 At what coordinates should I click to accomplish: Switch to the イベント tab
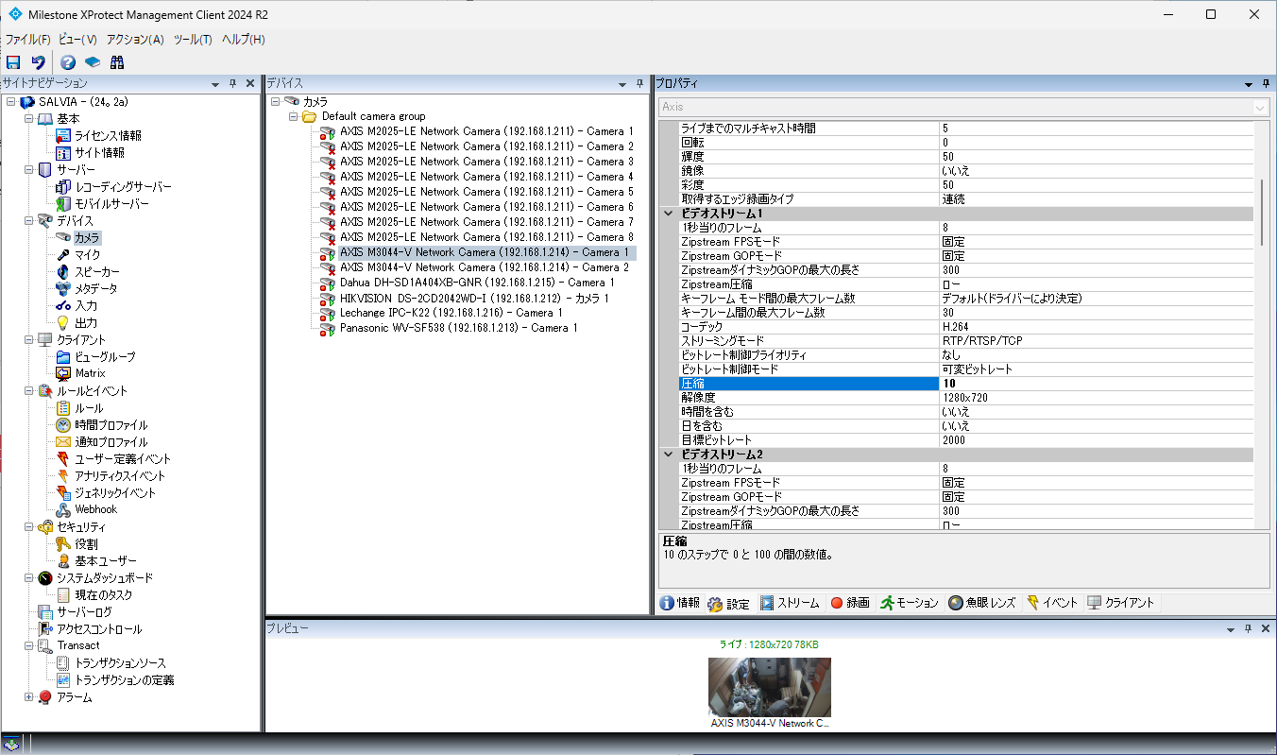pyautogui.click(x=1052, y=603)
